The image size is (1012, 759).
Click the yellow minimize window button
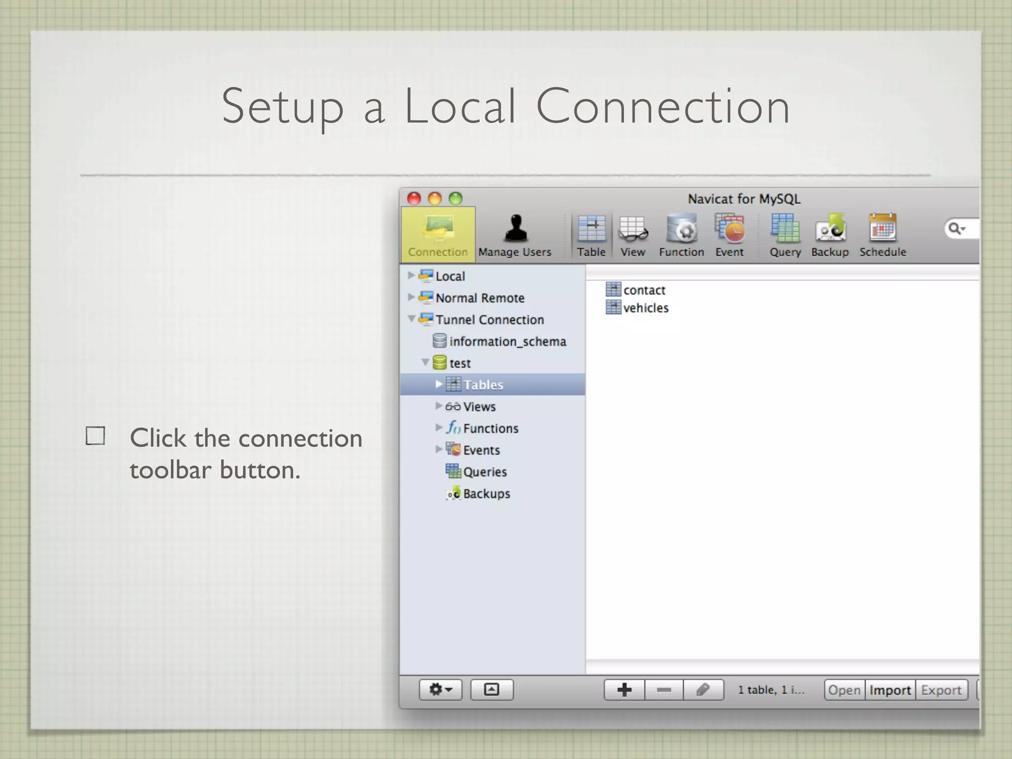435,199
